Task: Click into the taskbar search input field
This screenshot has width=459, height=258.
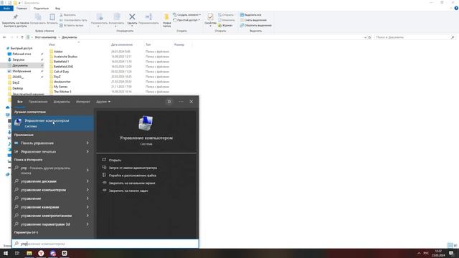Action: point(105,244)
